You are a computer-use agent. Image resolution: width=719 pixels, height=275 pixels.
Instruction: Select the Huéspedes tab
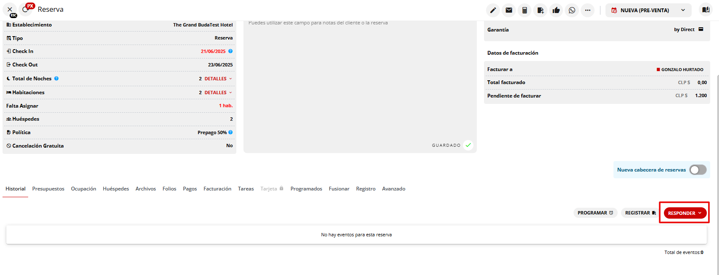(116, 189)
